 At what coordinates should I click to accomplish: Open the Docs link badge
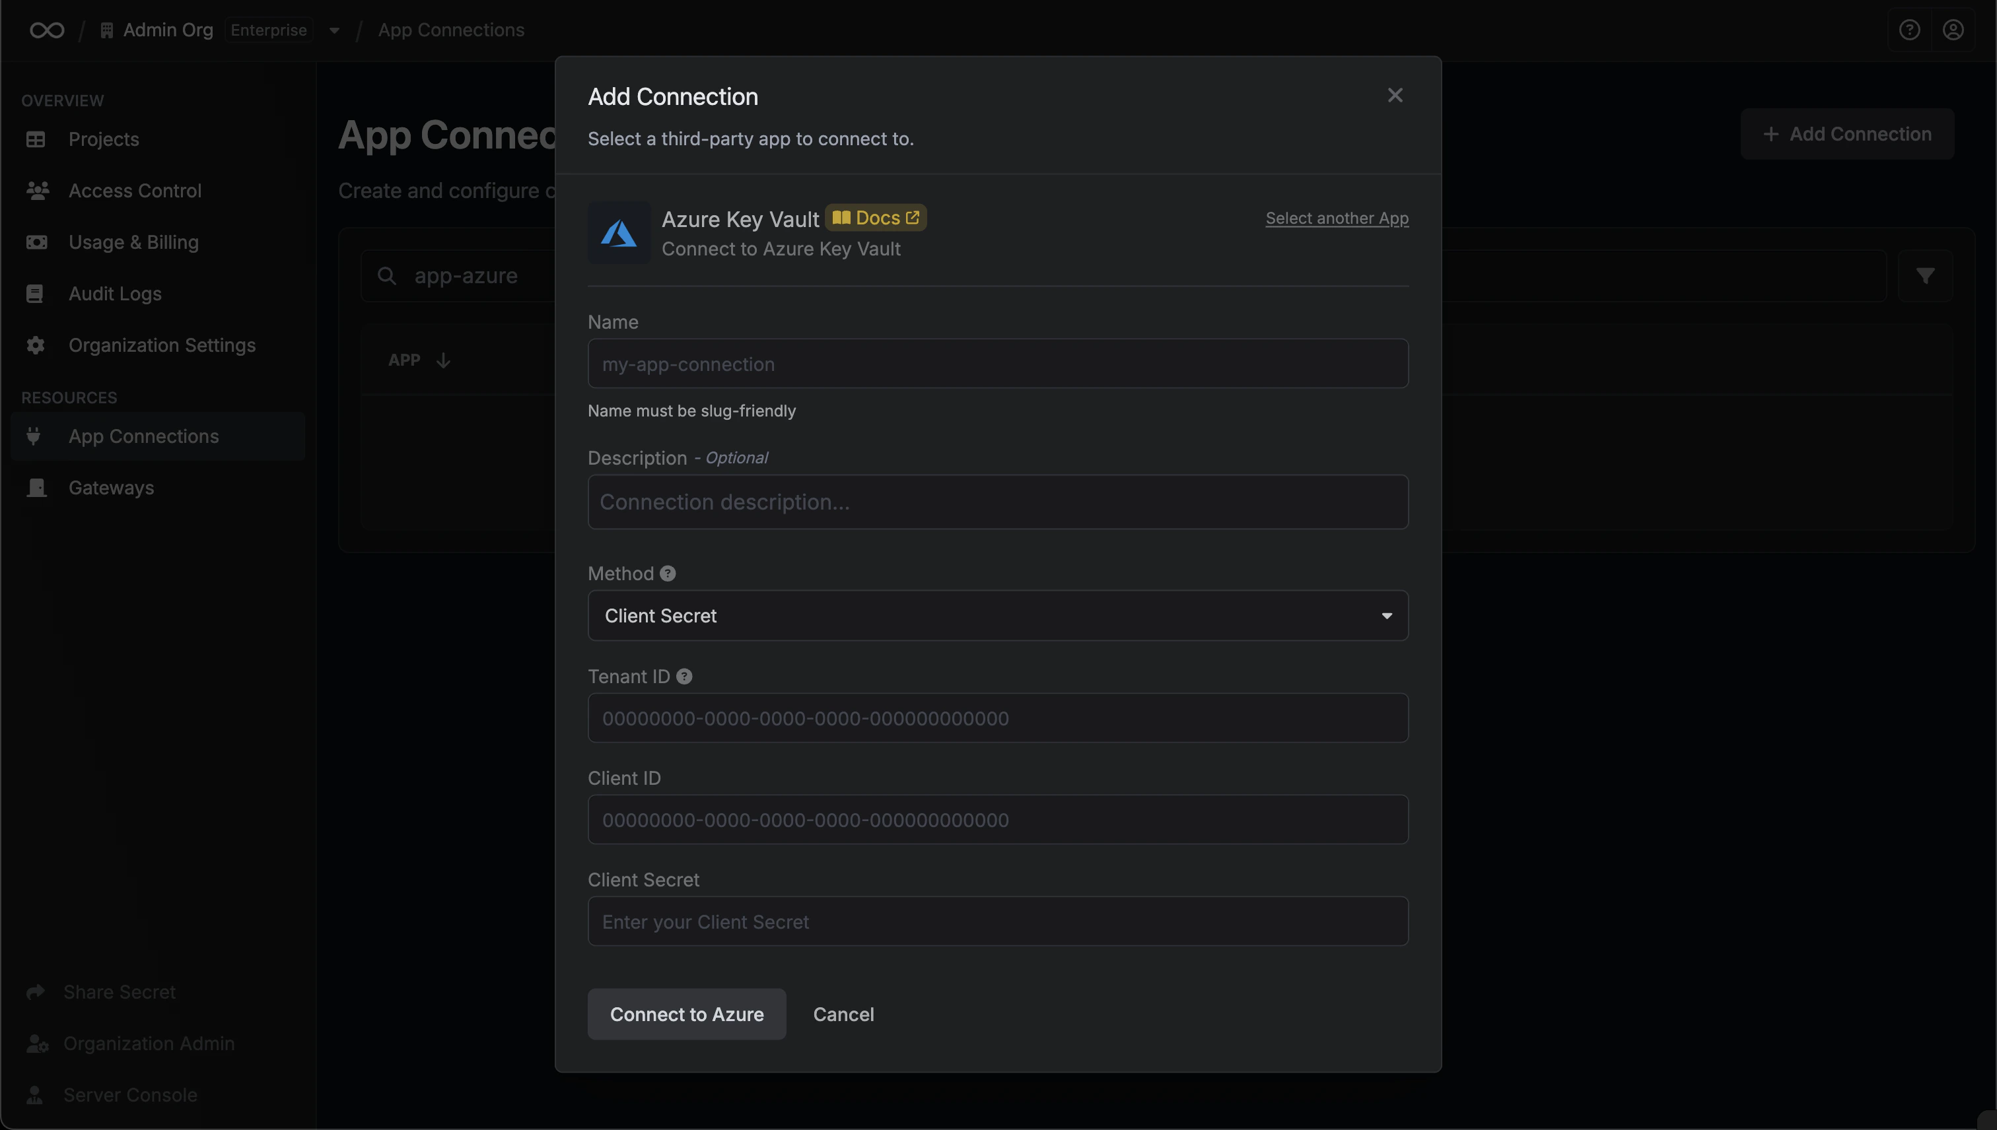[x=876, y=218]
